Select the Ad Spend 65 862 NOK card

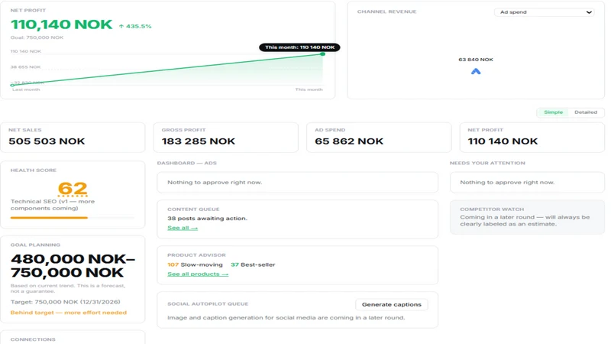(379, 138)
